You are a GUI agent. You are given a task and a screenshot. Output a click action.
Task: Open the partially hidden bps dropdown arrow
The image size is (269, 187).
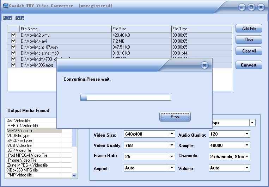252,123
